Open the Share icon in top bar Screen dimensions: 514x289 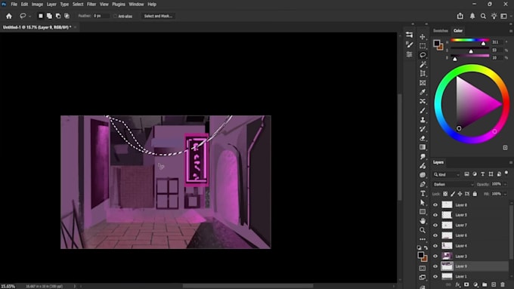(x=460, y=16)
